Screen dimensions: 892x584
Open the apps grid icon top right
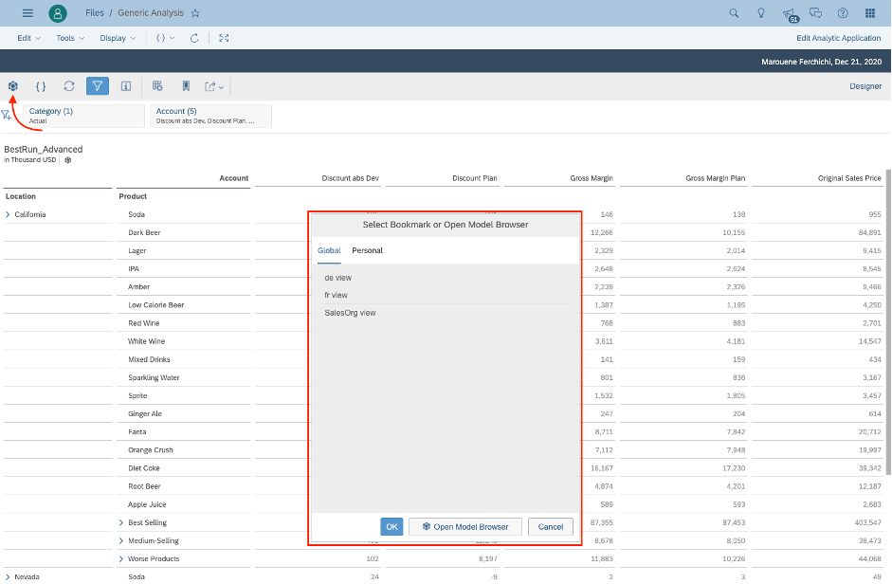click(869, 13)
